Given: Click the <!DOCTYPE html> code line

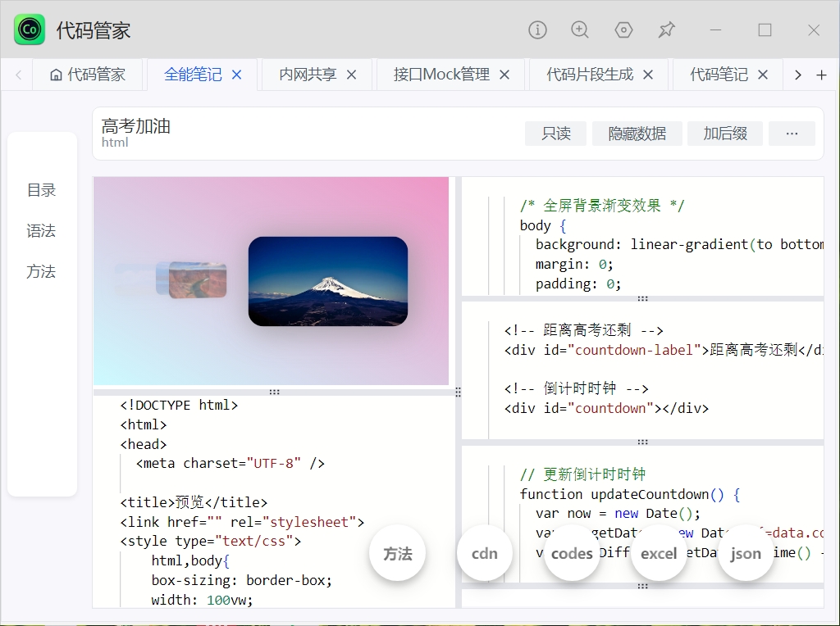Looking at the screenshot, I should [179, 405].
